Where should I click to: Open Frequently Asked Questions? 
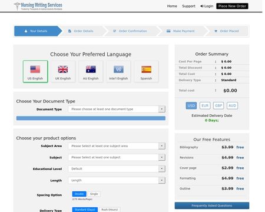pos(212,206)
